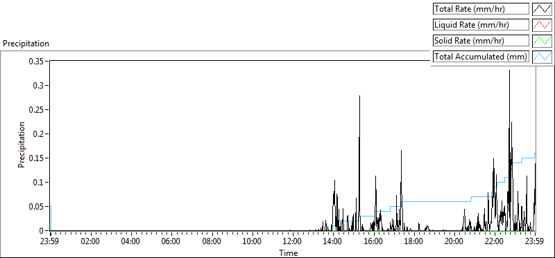The width and height of the screenshot is (555, 258).
Task: Click the Liquid Rate red line icon
Action: (542, 25)
